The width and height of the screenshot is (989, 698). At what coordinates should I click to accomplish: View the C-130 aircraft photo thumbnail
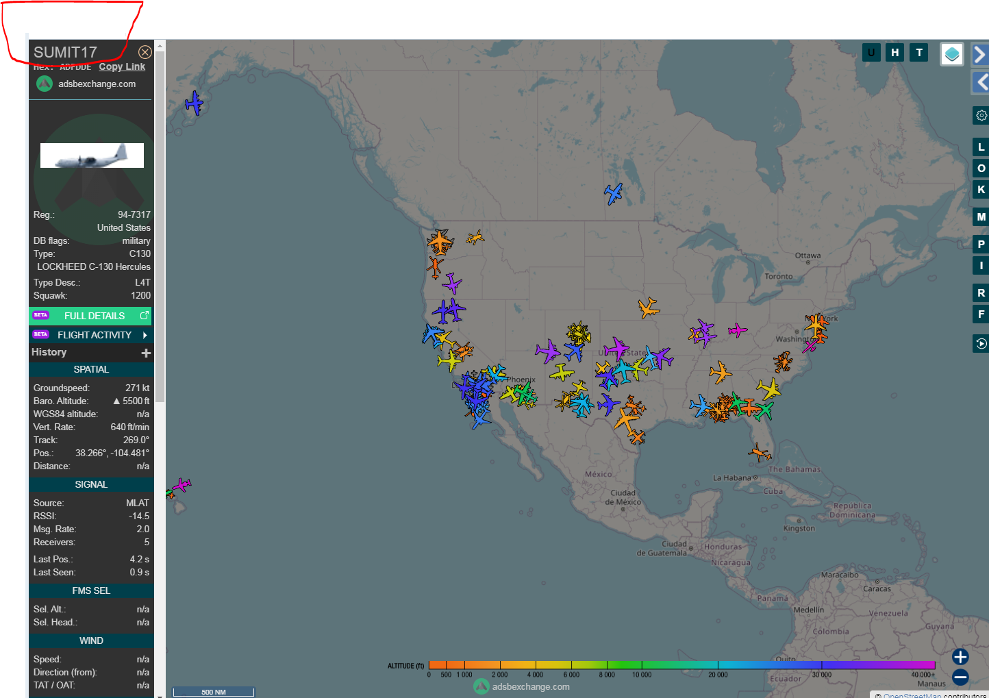[92, 155]
